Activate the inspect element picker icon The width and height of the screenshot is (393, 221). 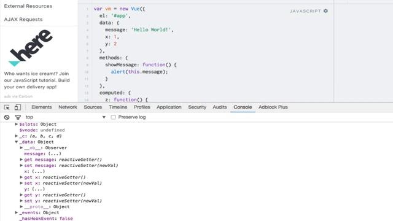[7, 107]
